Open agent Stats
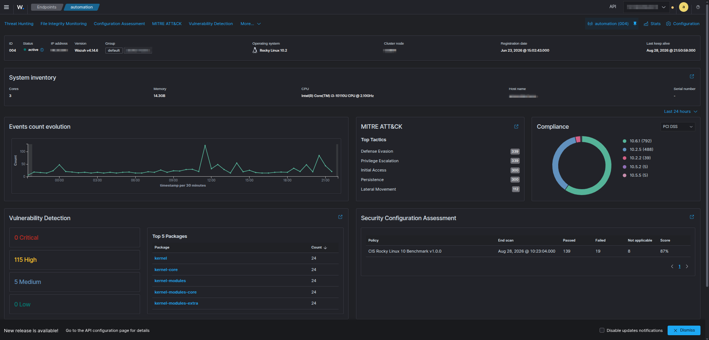 coord(652,24)
